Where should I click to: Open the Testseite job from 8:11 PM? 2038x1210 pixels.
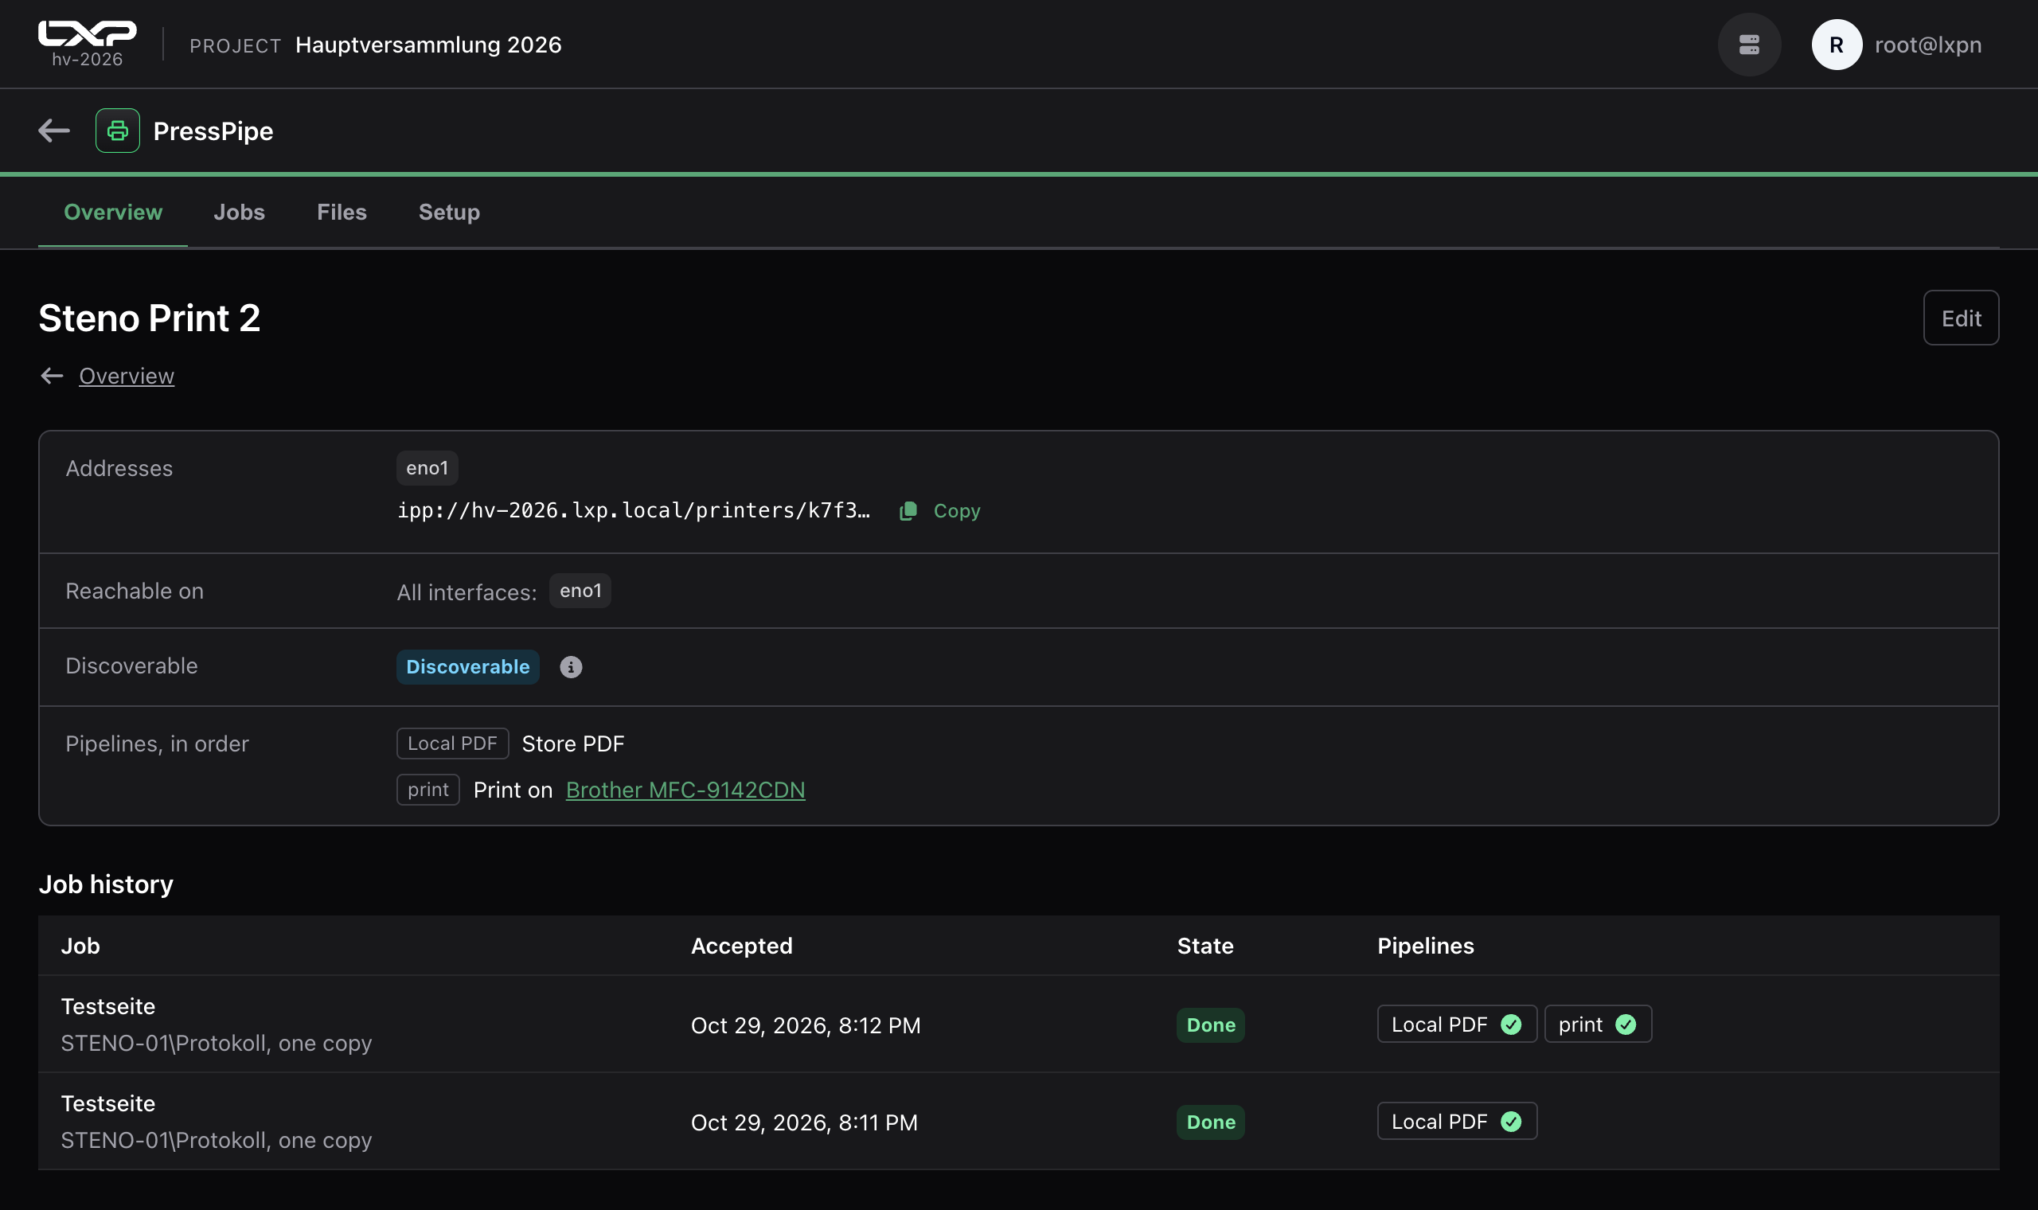click(108, 1103)
